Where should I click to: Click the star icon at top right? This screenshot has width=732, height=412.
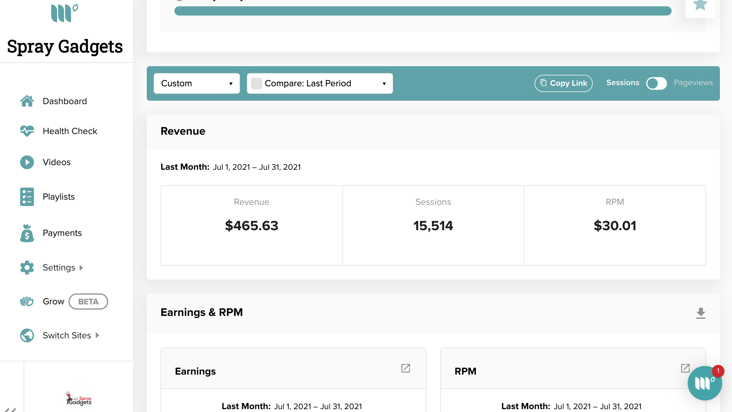[x=700, y=5]
